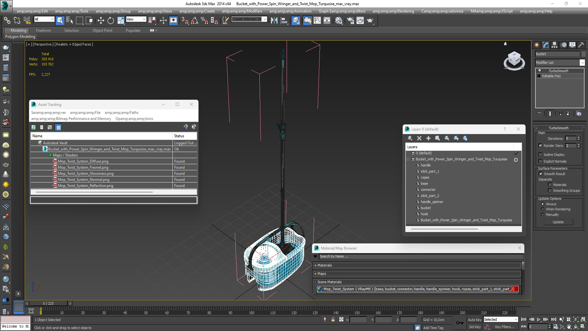588x331 pixels.
Task: Click the Set Key button
Action: pos(475,327)
